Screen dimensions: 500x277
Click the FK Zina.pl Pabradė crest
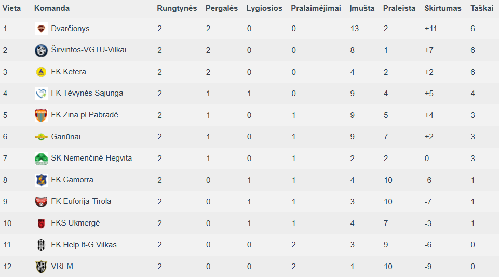tap(41, 115)
